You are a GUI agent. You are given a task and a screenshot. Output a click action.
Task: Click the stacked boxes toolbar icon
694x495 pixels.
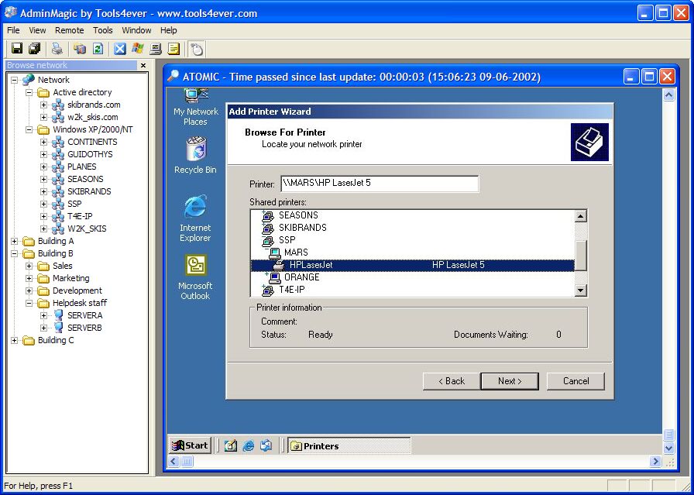click(x=80, y=48)
